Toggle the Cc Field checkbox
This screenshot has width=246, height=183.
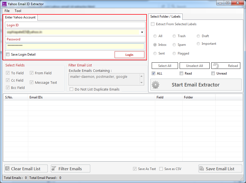pyautogui.click(x=8, y=80)
